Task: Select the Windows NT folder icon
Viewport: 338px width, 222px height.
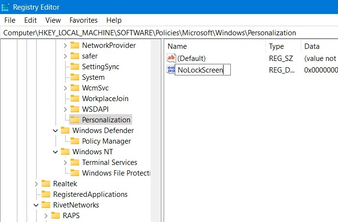Action: (x=65, y=151)
